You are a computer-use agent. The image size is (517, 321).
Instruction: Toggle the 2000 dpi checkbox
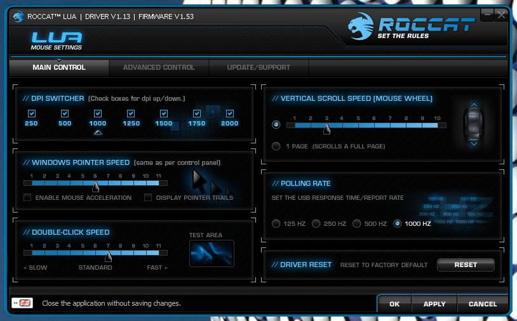[230, 114]
